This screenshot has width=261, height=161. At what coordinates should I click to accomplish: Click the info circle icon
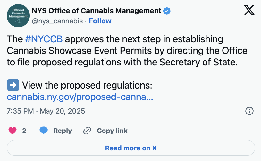(x=249, y=111)
